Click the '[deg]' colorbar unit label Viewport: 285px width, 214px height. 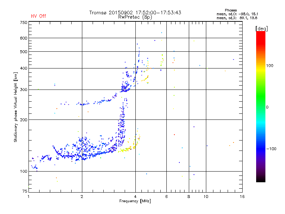tap(261, 29)
